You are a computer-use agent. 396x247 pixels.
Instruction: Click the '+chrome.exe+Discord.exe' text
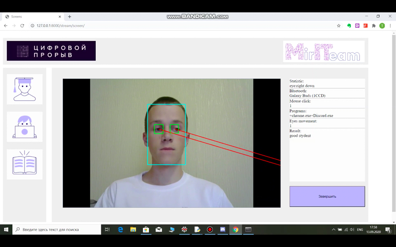click(311, 115)
